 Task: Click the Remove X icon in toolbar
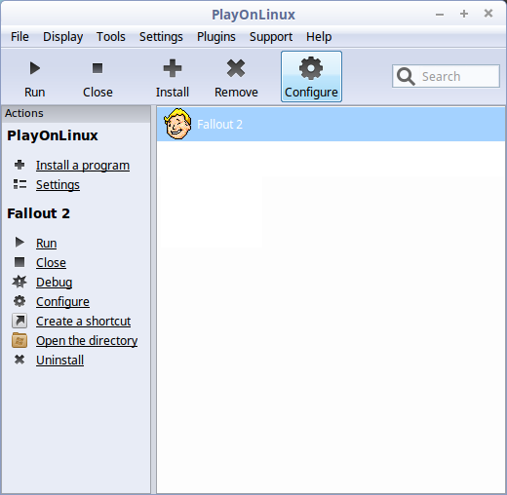tap(236, 68)
